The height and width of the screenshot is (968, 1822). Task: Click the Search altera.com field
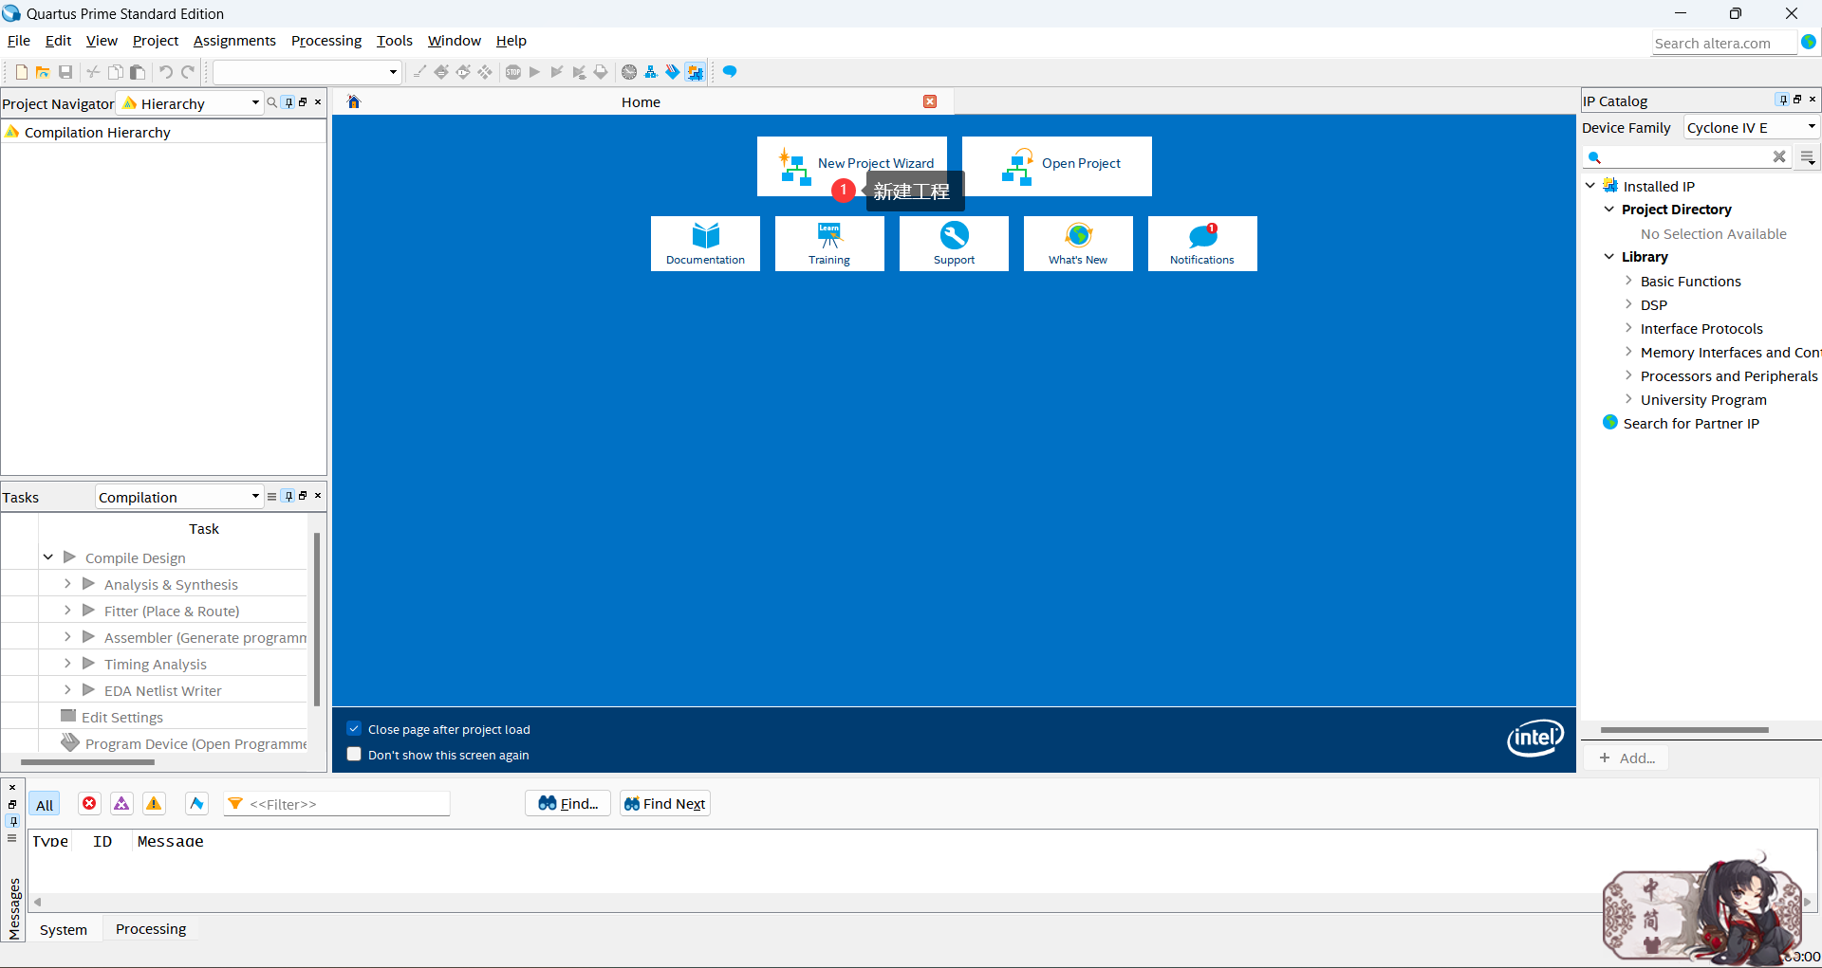pyautogui.click(x=1723, y=44)
